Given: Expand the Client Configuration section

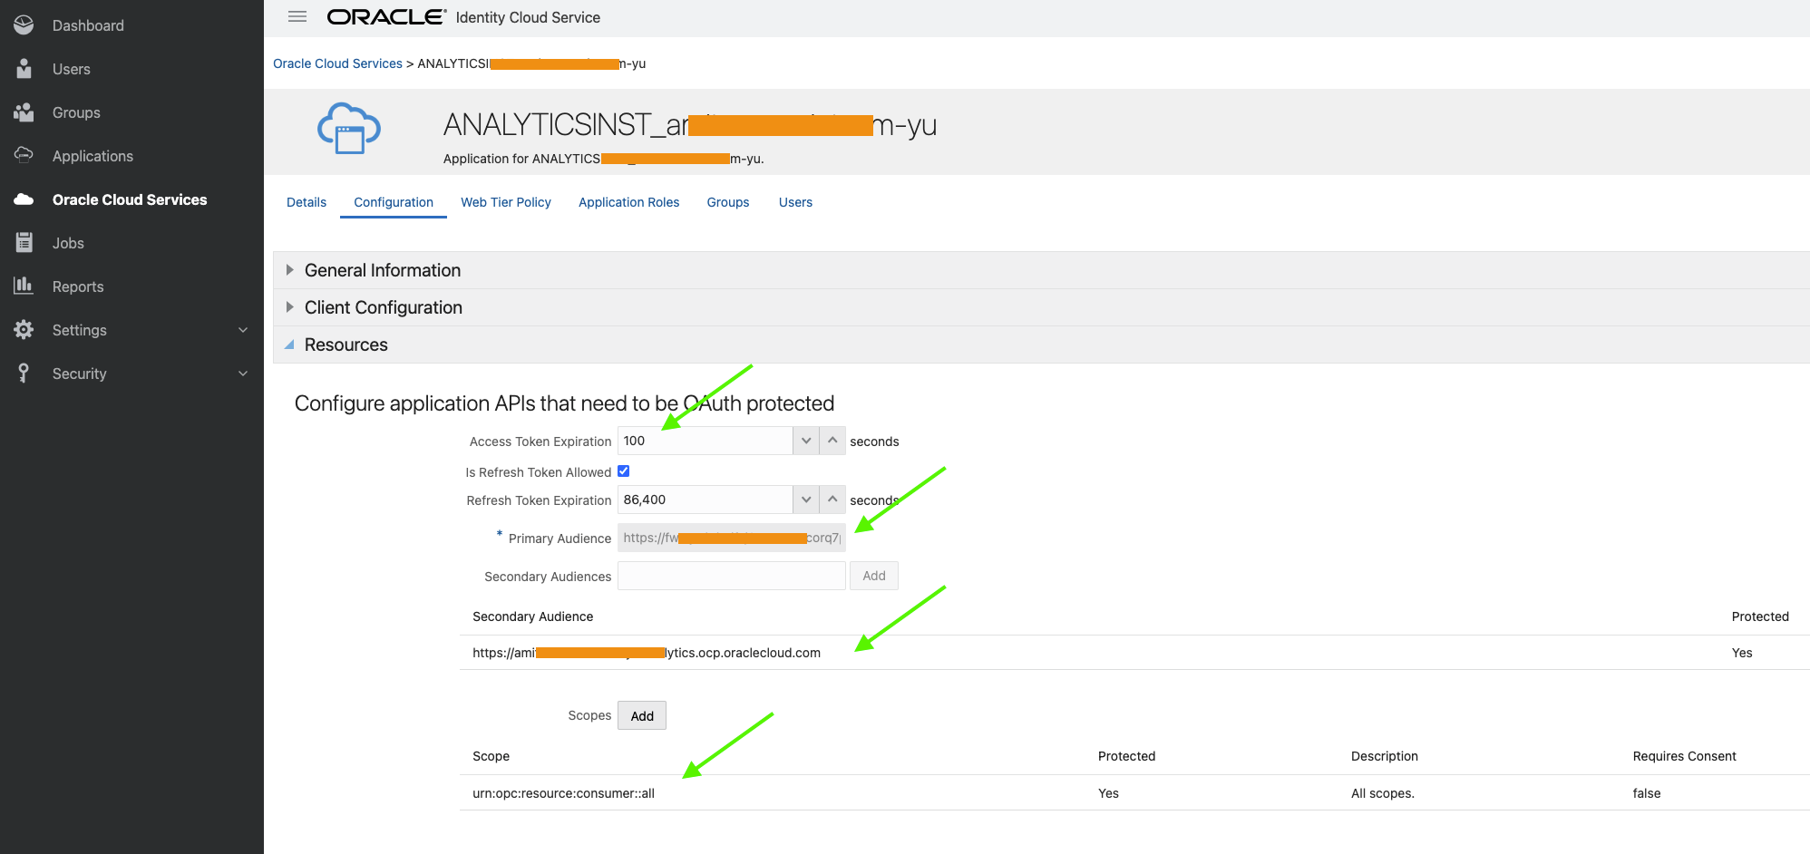Looking at the screenshot, I should (x=290, y=307).
